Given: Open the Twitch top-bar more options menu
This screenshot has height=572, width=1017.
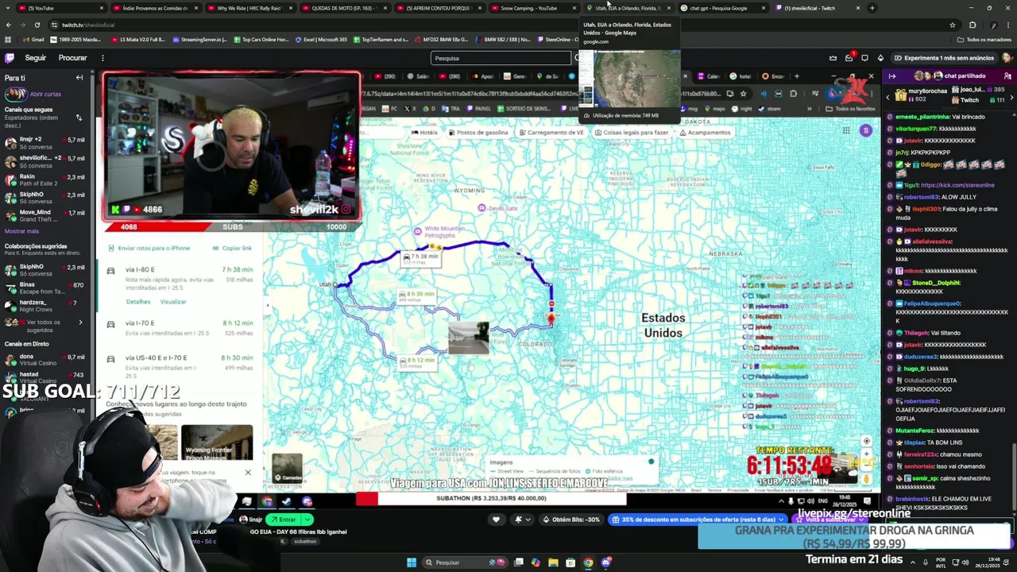Looking at the screenshot, I should [x=102, y=58].
